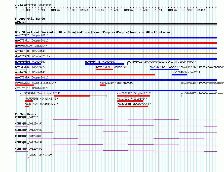Open variant nsv573371 (Cooper2011)
This screenshot has width=224, height=172.
point(116,43)
